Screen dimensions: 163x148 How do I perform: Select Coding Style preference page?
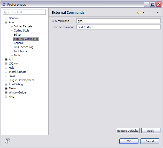pyautogui.click(x=21, y=30)
